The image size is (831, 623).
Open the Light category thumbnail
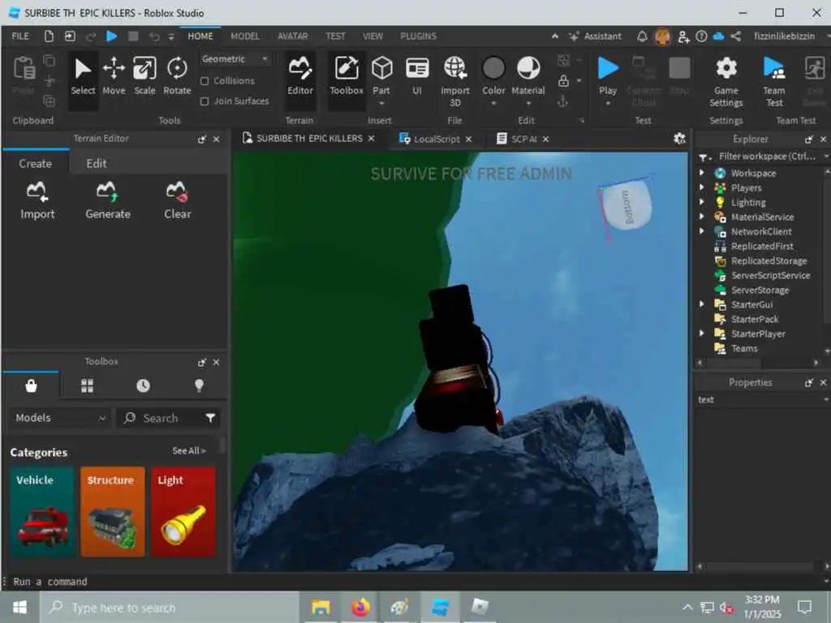[183, 512]
